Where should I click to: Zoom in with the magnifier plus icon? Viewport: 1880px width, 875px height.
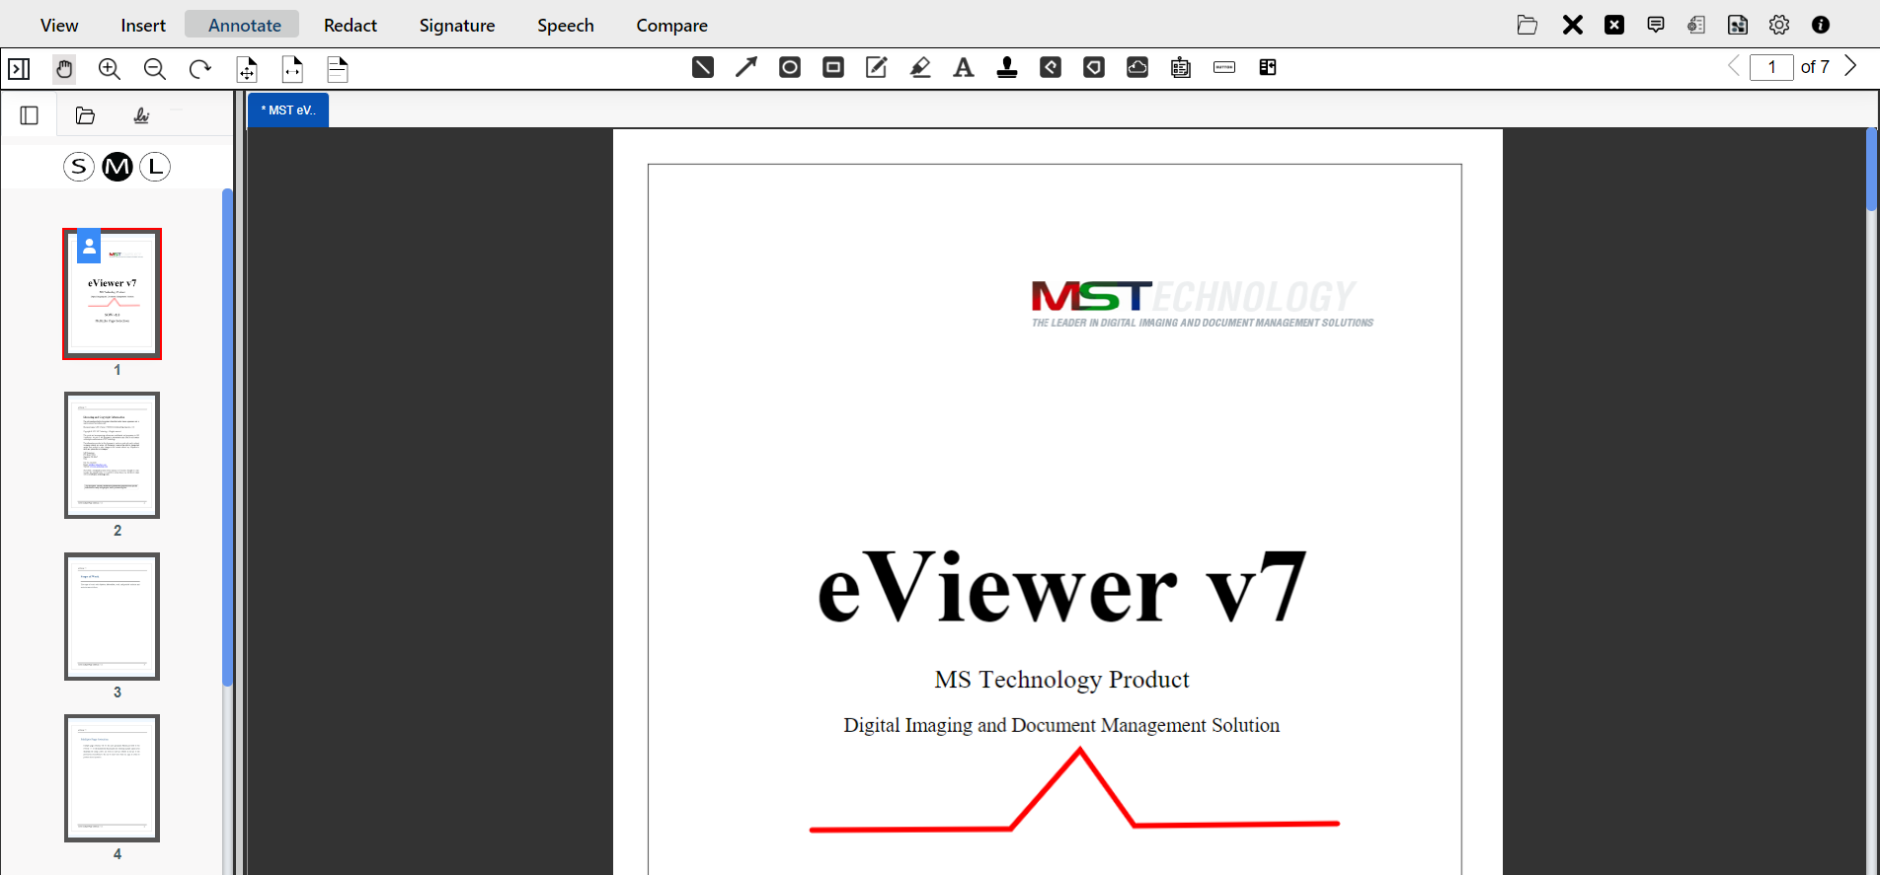pos(110,69)
